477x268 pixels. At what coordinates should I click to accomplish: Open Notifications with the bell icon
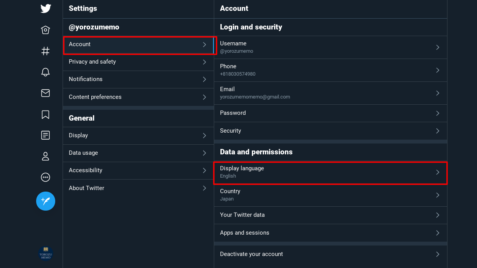click(45, 72)
